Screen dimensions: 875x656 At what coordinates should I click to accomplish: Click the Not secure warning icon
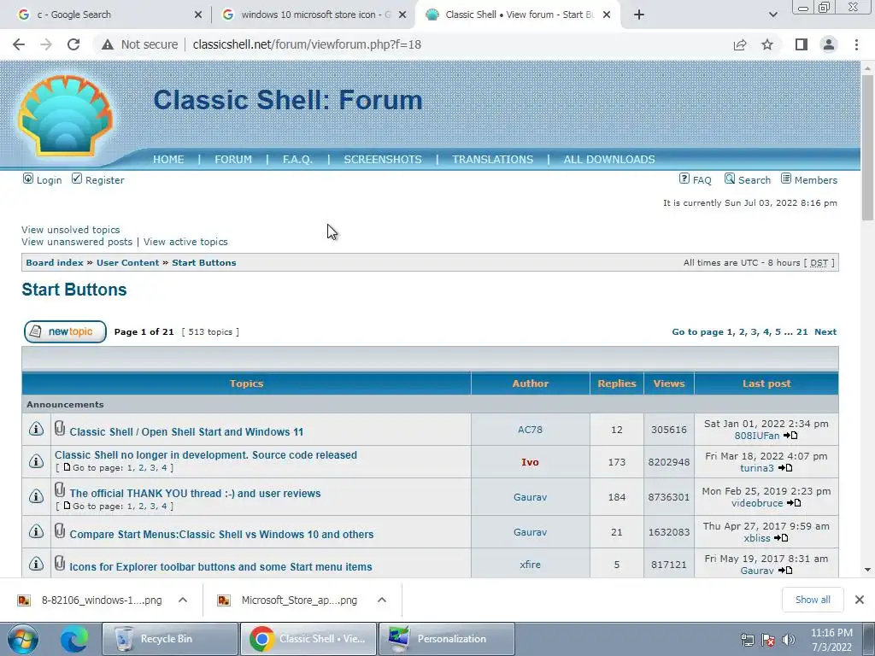(108, 44)
